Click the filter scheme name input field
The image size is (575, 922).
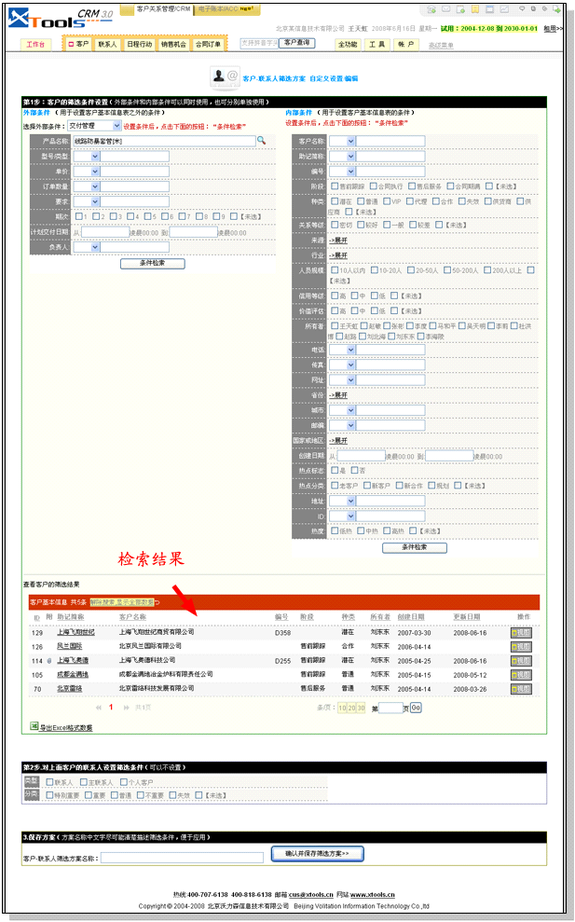pyautogui.click(x=182, y=858)
